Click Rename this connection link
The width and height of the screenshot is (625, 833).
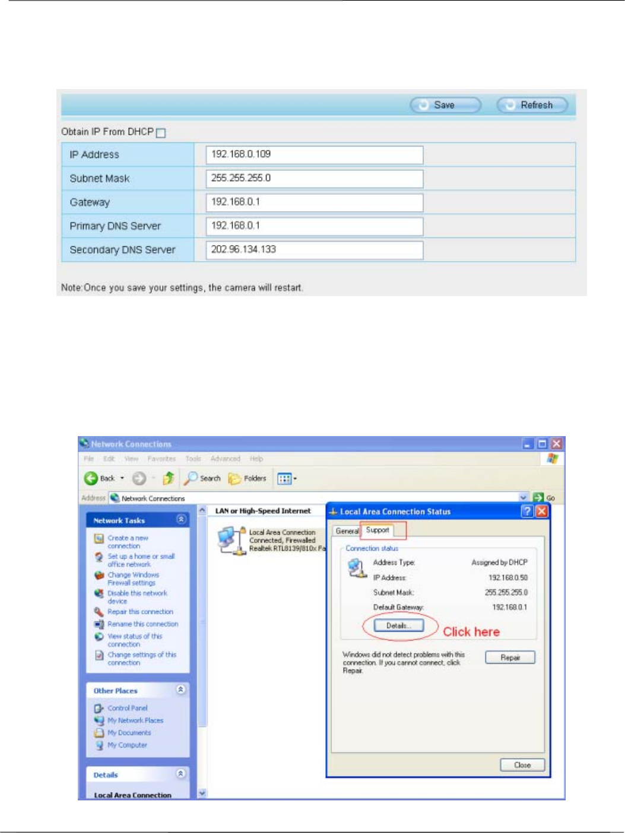[x=142, y=624]
